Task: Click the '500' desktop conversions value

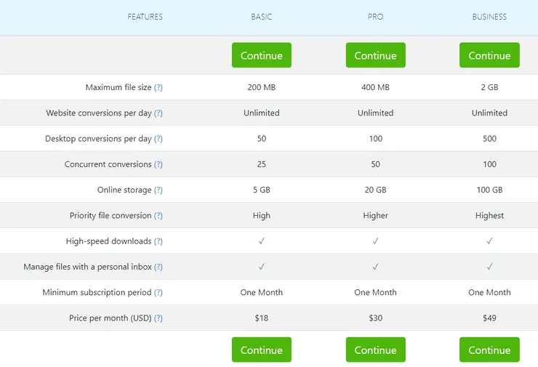Action: (x=489, y=139)
